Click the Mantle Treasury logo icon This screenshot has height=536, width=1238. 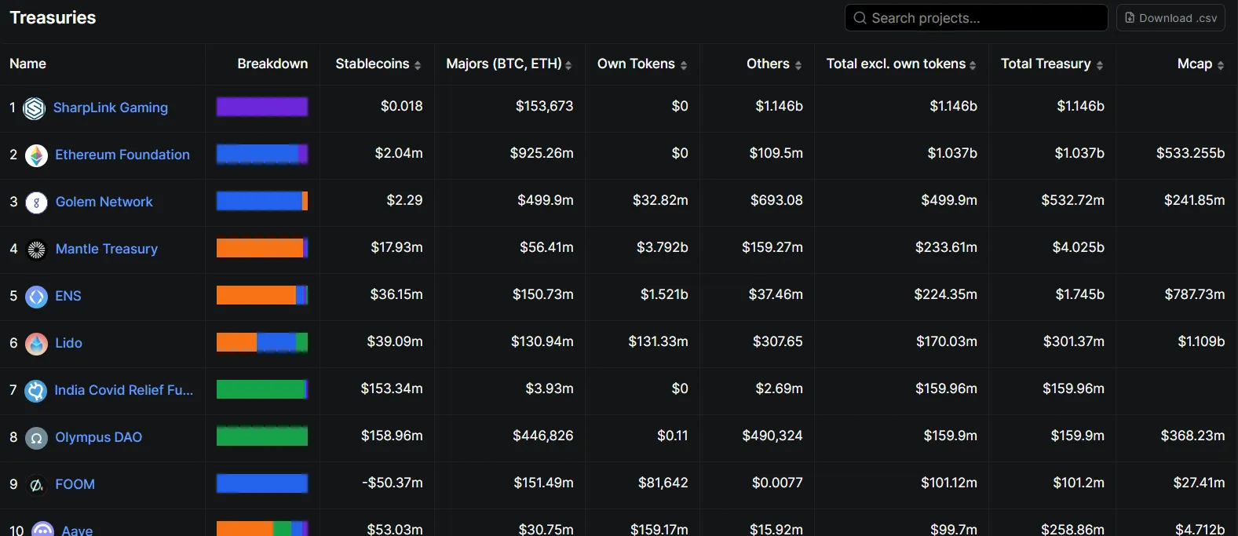[x=36, y=250]
